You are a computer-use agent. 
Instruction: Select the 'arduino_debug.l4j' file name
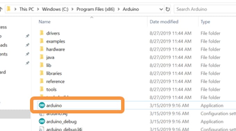pos(64,129)
